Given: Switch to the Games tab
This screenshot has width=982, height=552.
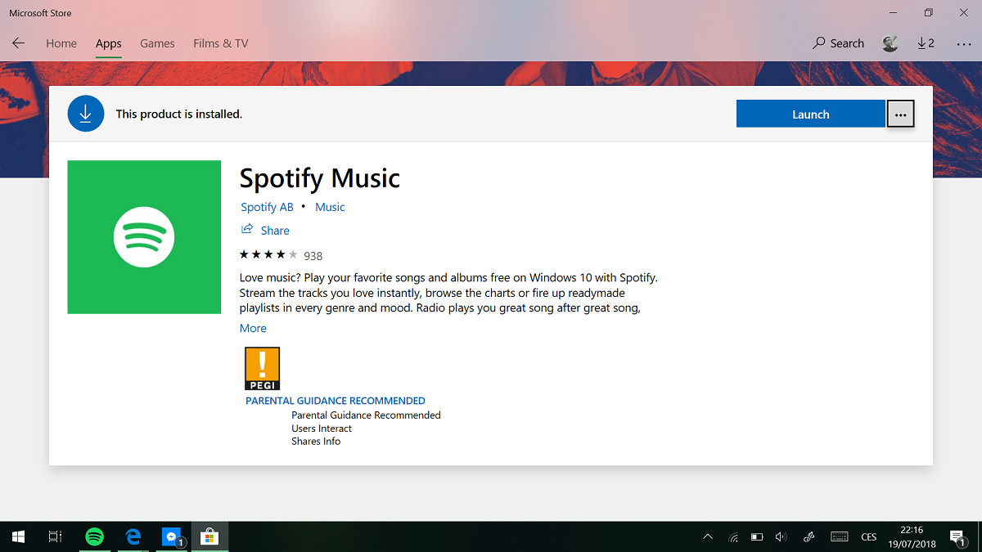Looking at the screenshot, I should [x=157, y=43].
